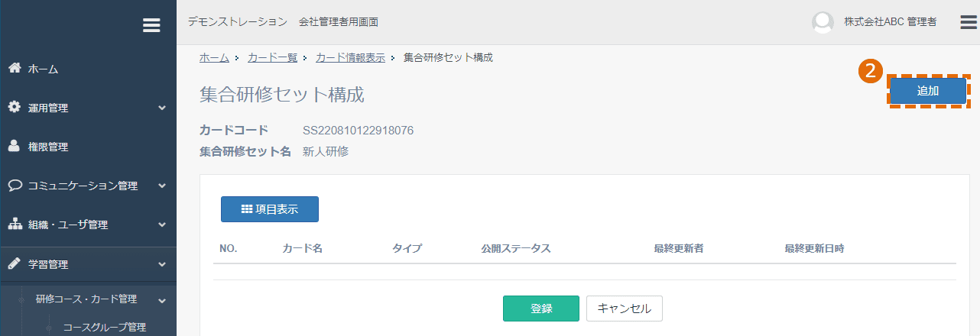Toggle the sidebar hamburger menu icon
Viewport: 980px width, 336px height.
click(x=151, y=25)
